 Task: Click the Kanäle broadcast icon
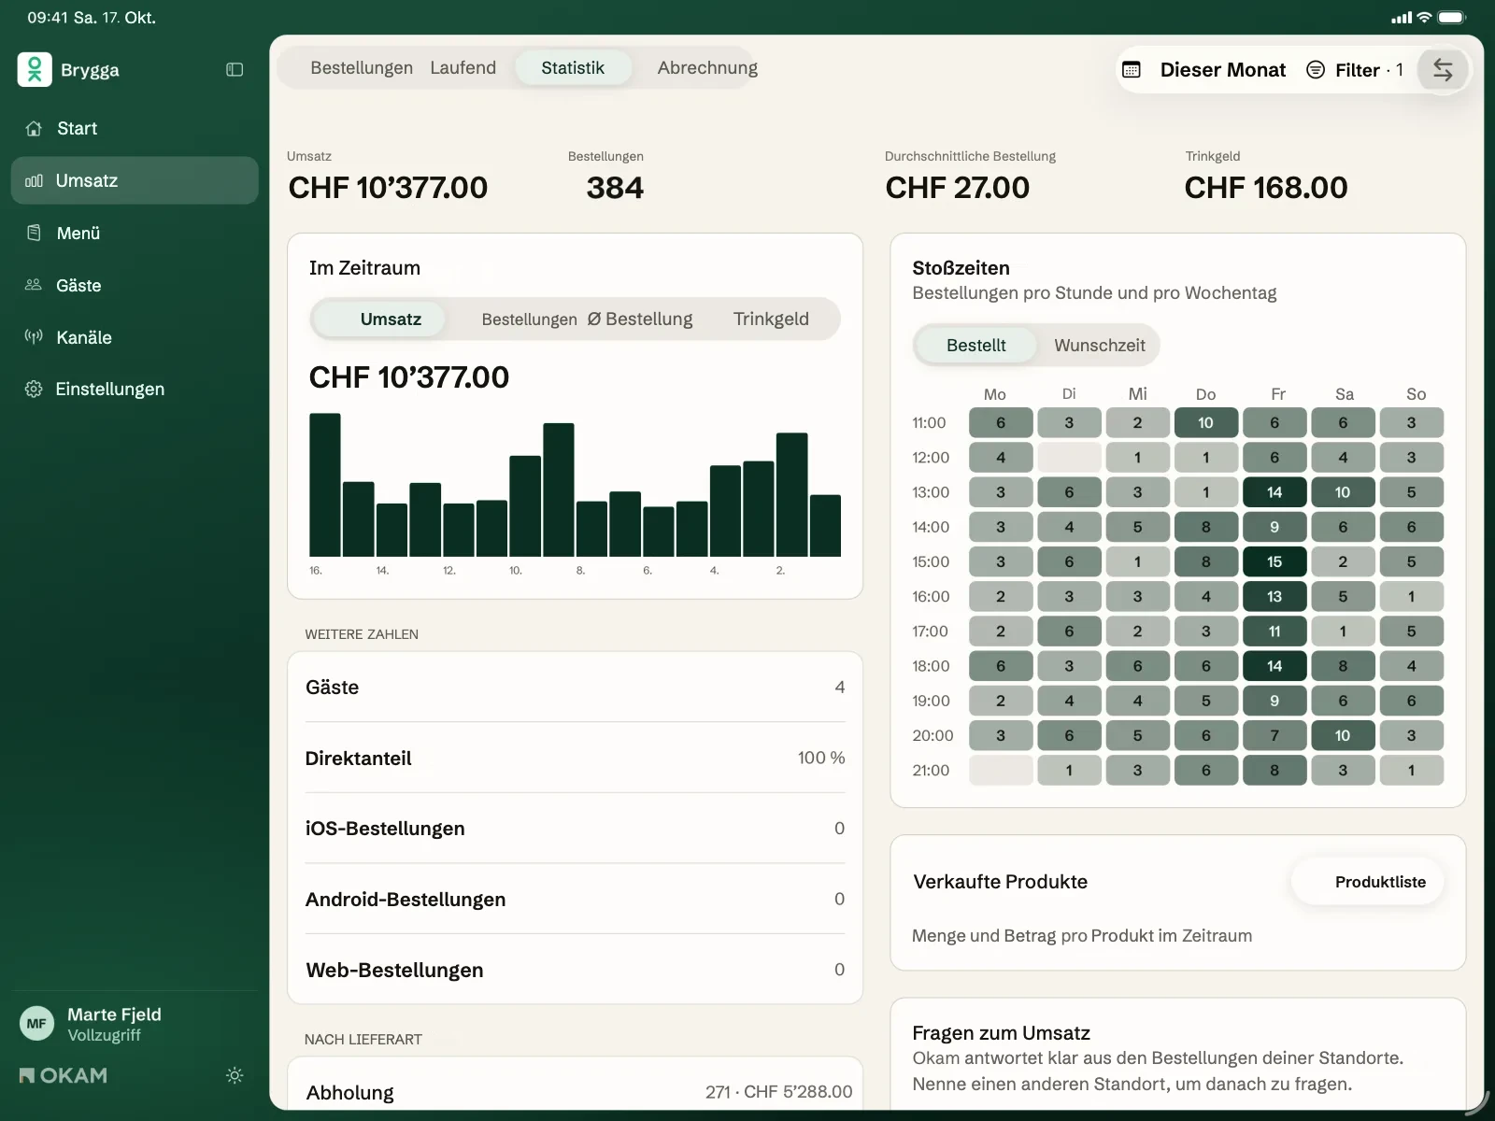34,337
